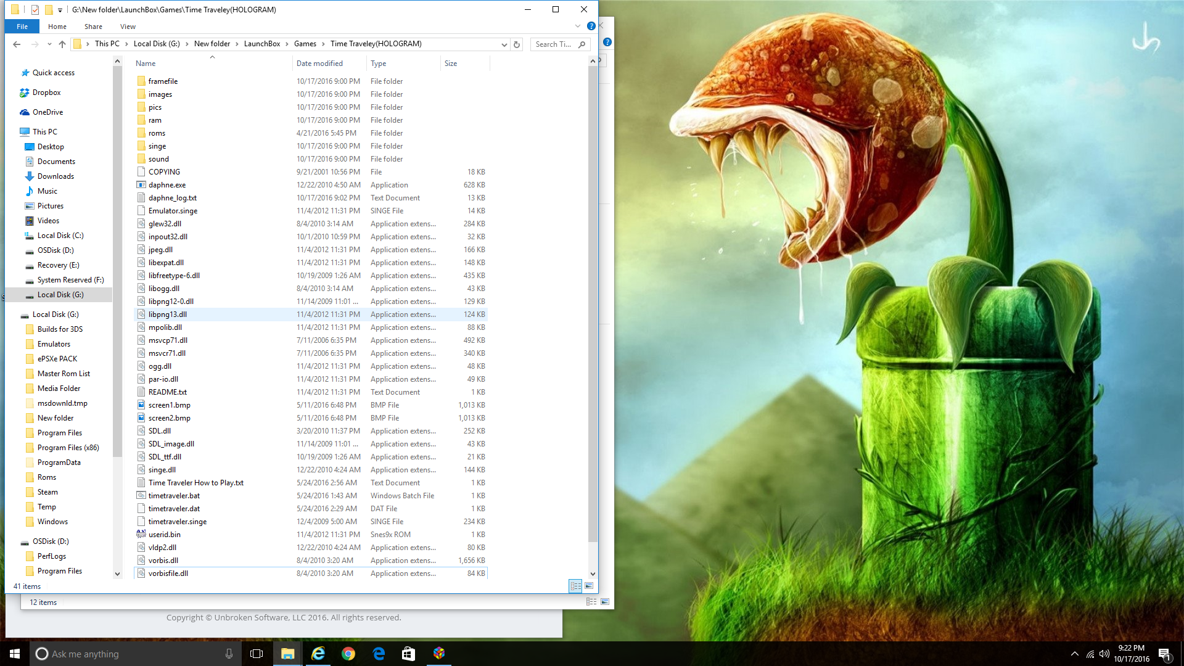Image resolution: width=1184 pixels, height=666 pixels.
Task: Open Google Chrome from the taskbar
Action: pos(348,654)
